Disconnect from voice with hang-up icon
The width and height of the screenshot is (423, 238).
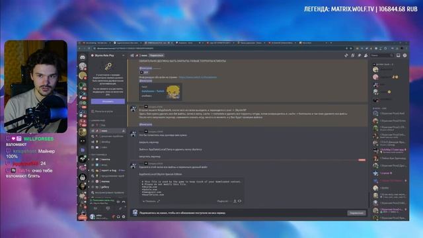tap(124, 202)
